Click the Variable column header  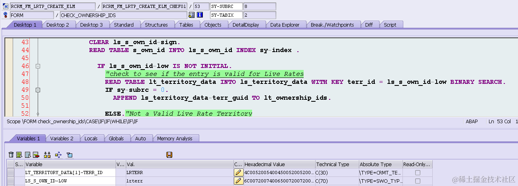point(70,164)
